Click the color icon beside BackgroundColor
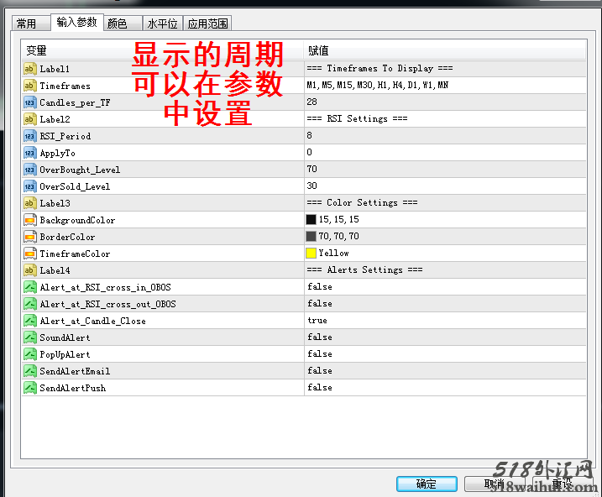 30,220
